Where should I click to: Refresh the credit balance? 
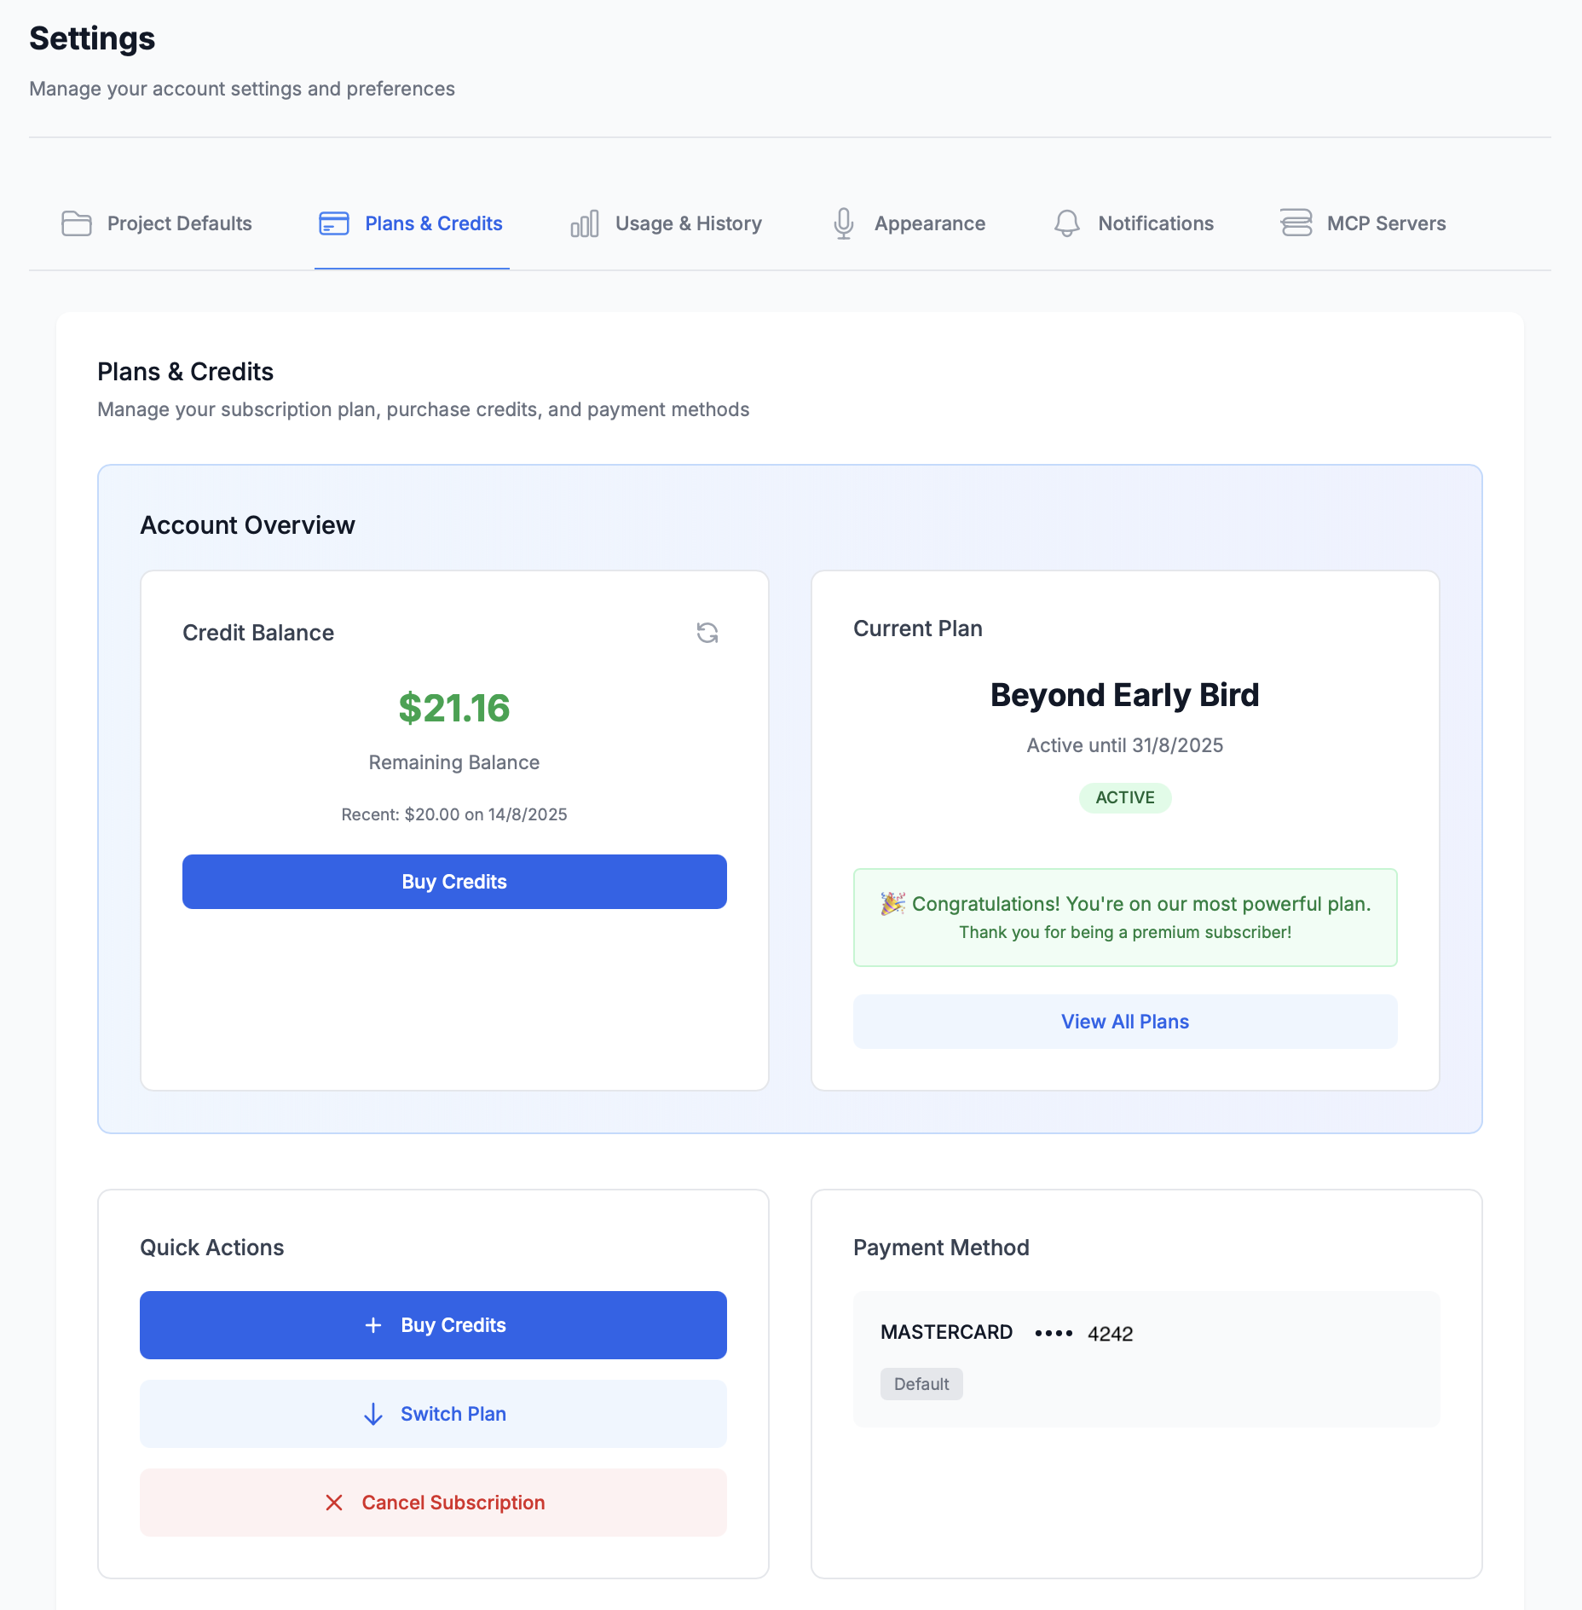click(x=707, y=632)
